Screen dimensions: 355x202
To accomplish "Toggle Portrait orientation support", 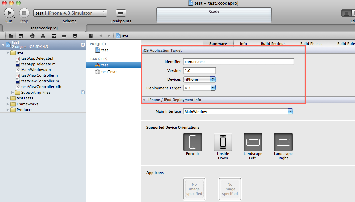I will click(x=193, y=142).
